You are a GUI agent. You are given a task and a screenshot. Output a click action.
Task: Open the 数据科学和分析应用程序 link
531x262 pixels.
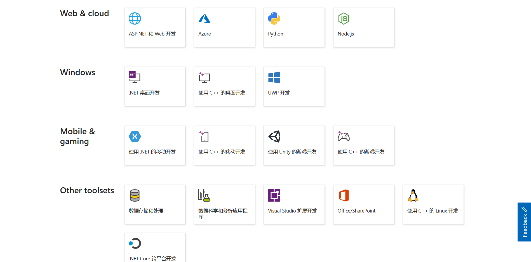click(224, 204)
